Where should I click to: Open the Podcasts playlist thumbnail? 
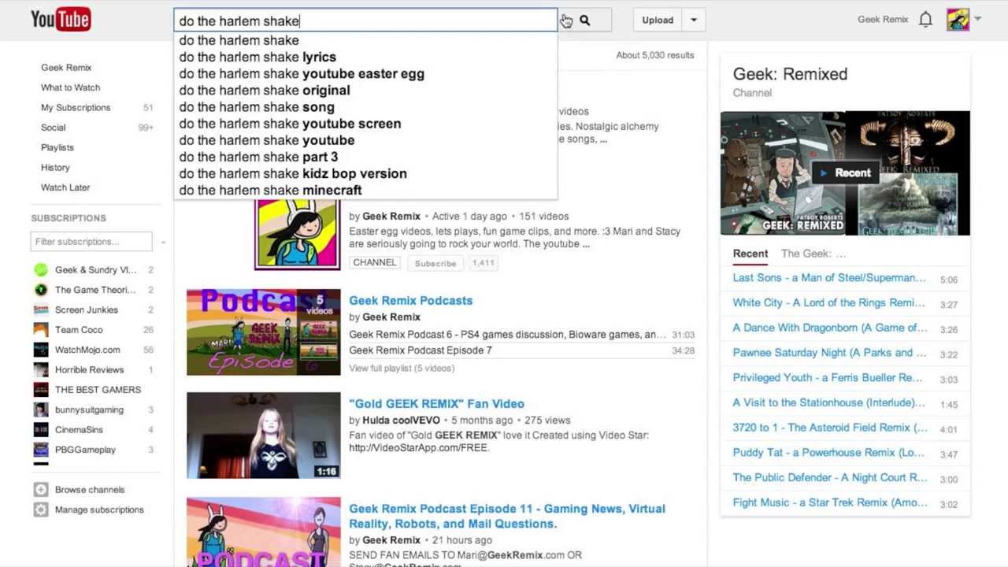point(263,332)
